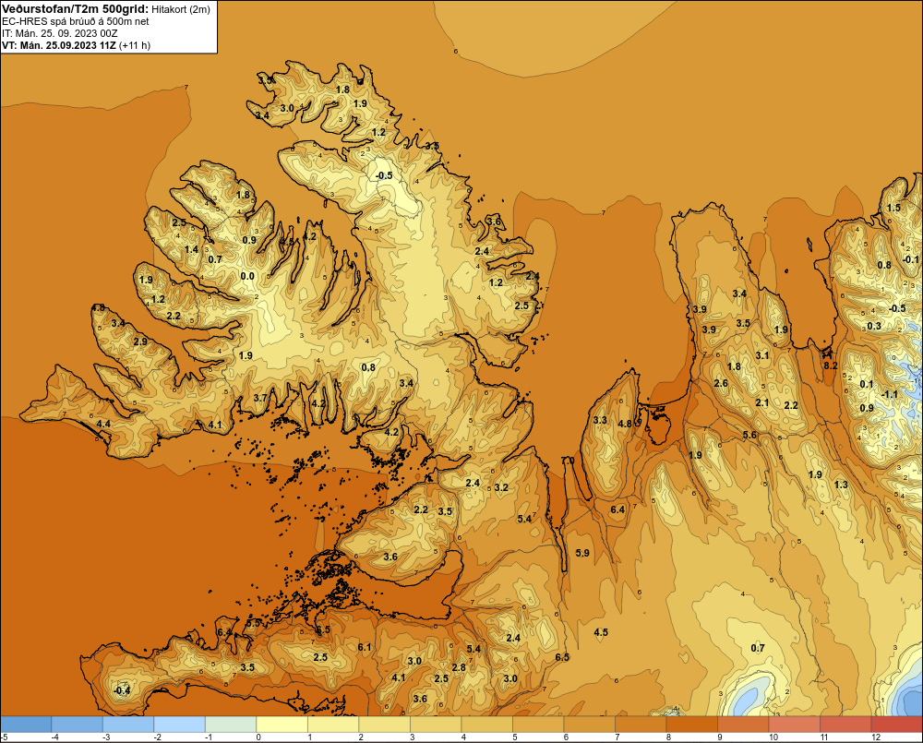
Task: Click the temperature label 0.3
Action: tap(874, 326)
